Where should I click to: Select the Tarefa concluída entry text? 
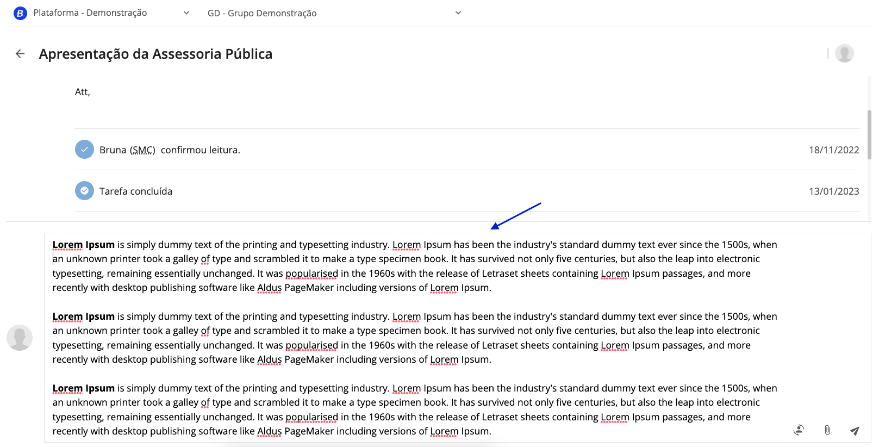pyautogui.click(x=136, y=191)
